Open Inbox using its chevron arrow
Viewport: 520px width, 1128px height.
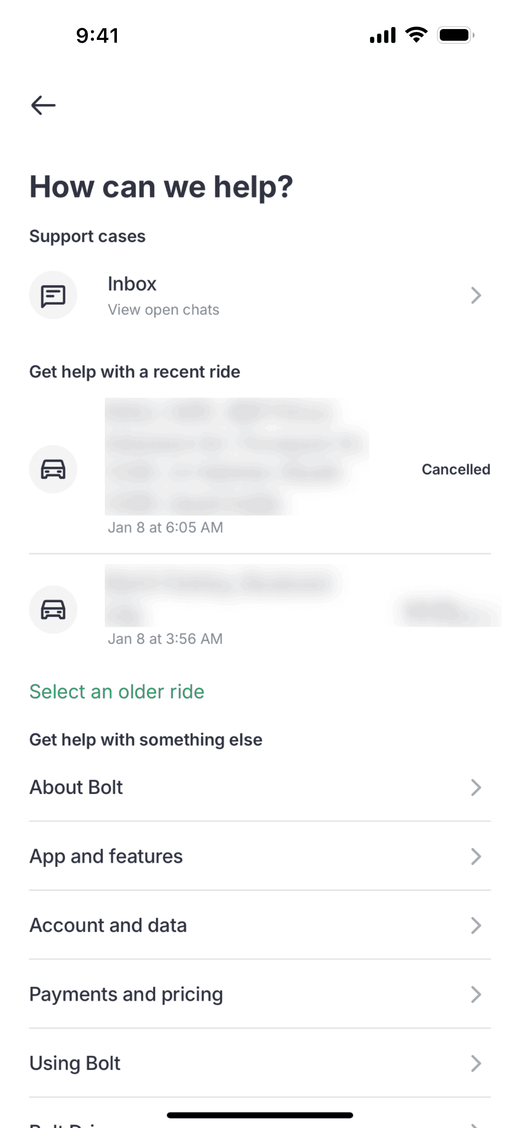coord(476,295)
